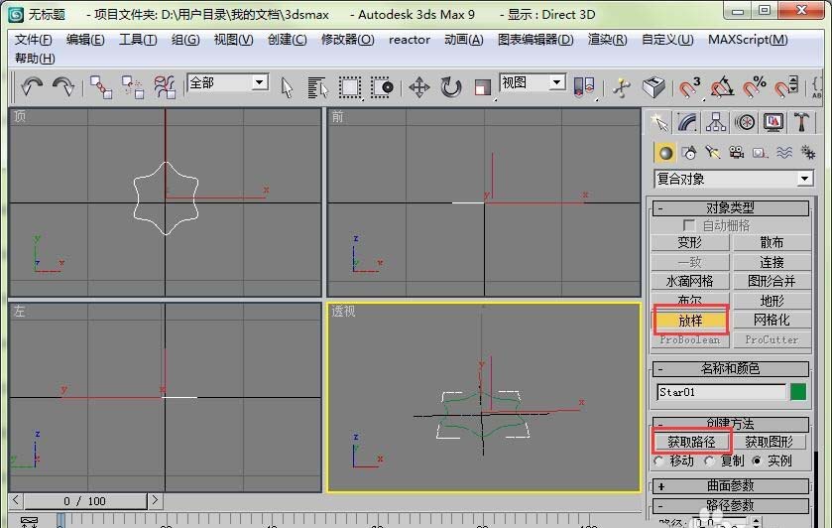Viewport: 832px width, 528px height.
Task: Toggle the Angle Snap icon
Action: [722, 87]
